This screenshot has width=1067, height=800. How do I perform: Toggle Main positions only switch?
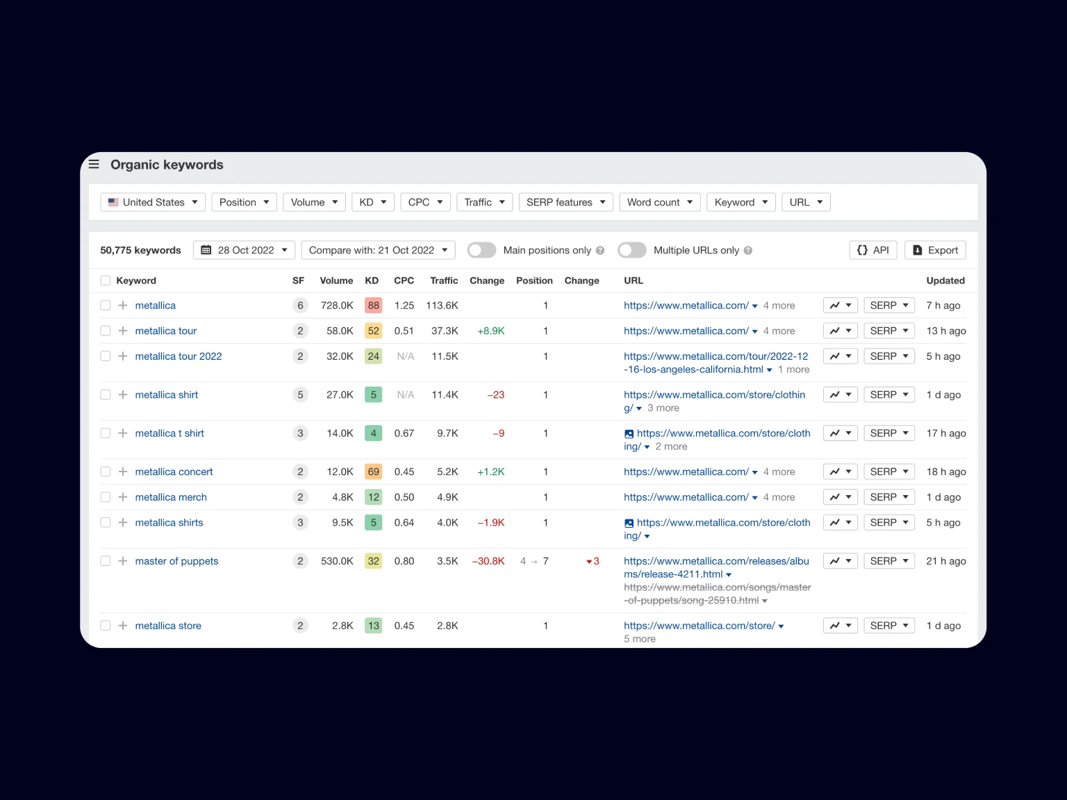481,250
